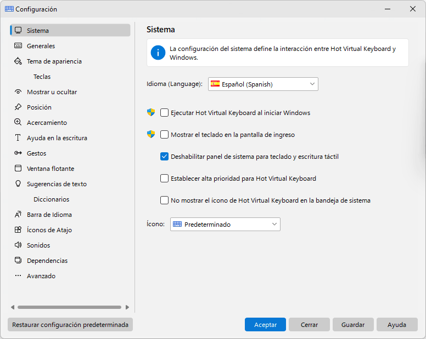The width and height of the screenshot is (426, 339).
Task: Click the Ayuda button
Action: tap(397, 324)
